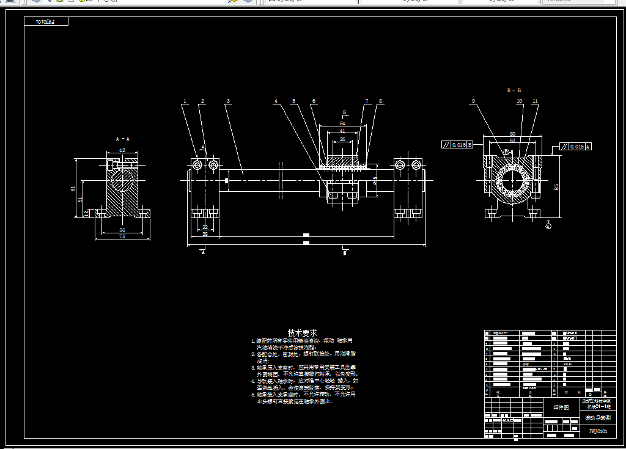This screenshot has width=626, height=449.
Task: Click part balloon number 9 in B-B view
Action: pyautogui.click(x=474, y=101)
